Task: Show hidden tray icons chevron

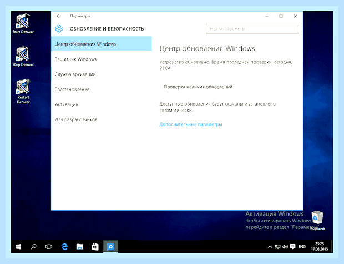Action: pyautogui.click(x=270, y=247)
